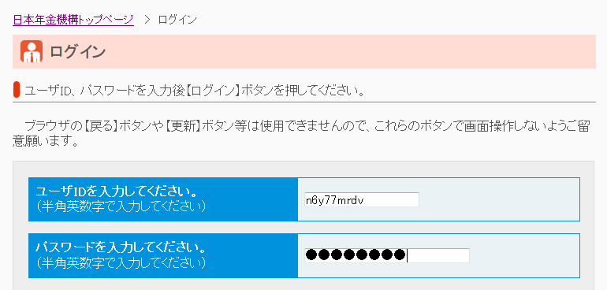This screenshot has width=607, height=290.
Task: Click the 半角英数字 hint under password label
Action: [x=121, y=263]
